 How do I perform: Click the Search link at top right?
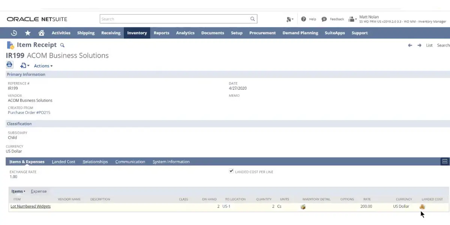click(x=443, y=45)
